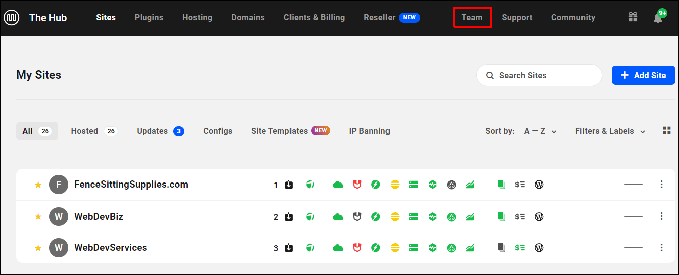The width and height of the screenshot is (679, 275).
Task: Open gray security shield for WebDevBiz
Action: [x=357, y=217]
